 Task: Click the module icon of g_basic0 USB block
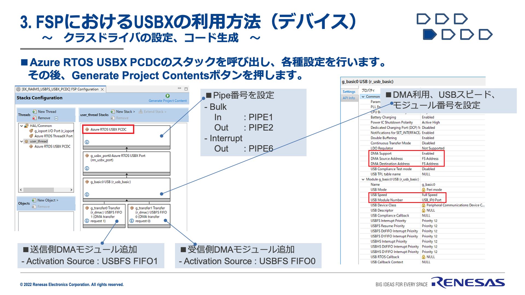87,182
